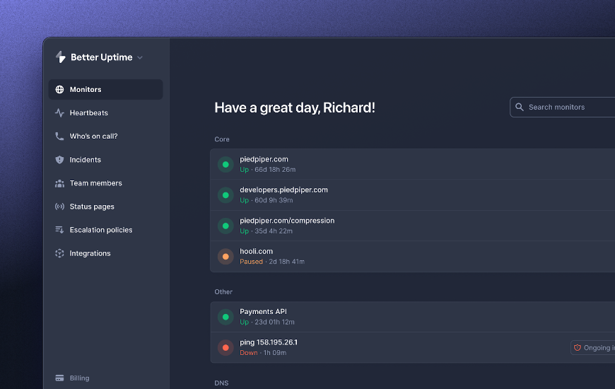Click the Integrations icon in sidebar

click(x=59, y=253)
